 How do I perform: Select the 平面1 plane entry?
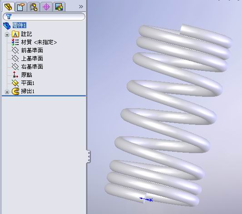[28, 83]
